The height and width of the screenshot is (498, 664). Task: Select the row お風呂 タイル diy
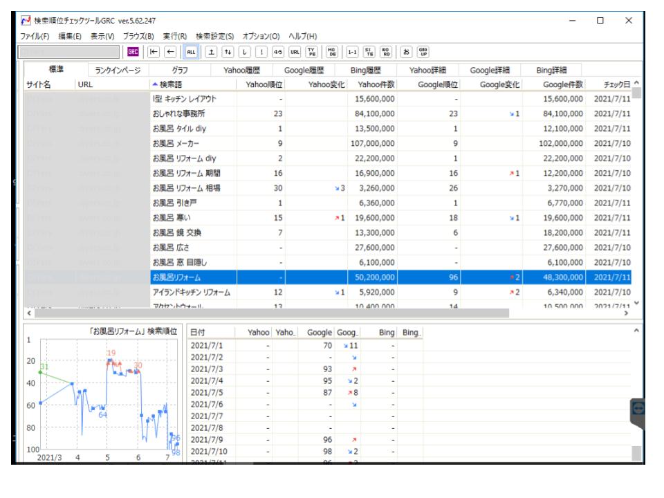click(x=327, y=129)
